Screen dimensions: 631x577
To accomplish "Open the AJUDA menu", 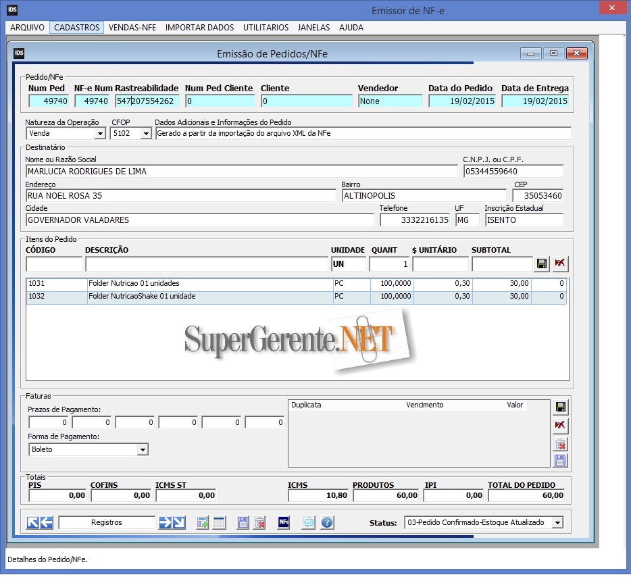I will point(351,27).
